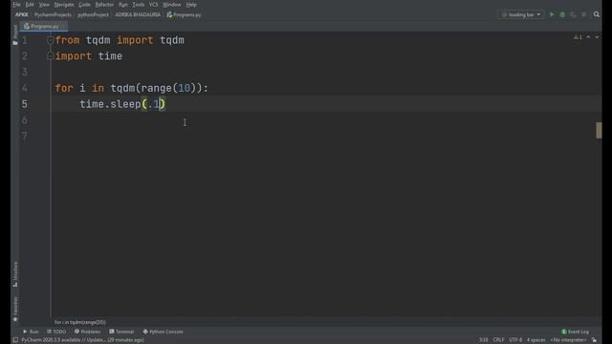Click PycharmProjects breadcrumb in navigation bar
Image resolution: width=612 pixels, height=344 pixels.
[53, 15]
